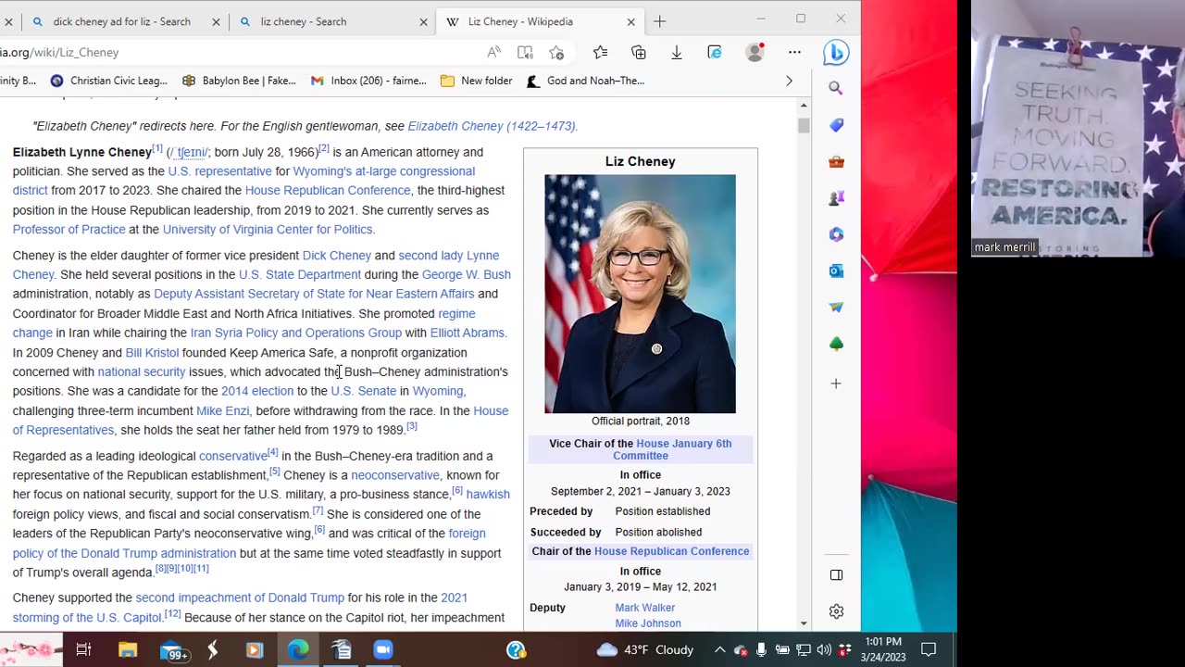Open the Edge profile avatar

click(755, 53)
